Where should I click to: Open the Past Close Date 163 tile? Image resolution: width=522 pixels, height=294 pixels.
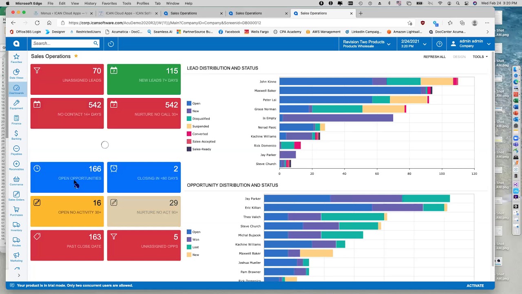[67, 245]
